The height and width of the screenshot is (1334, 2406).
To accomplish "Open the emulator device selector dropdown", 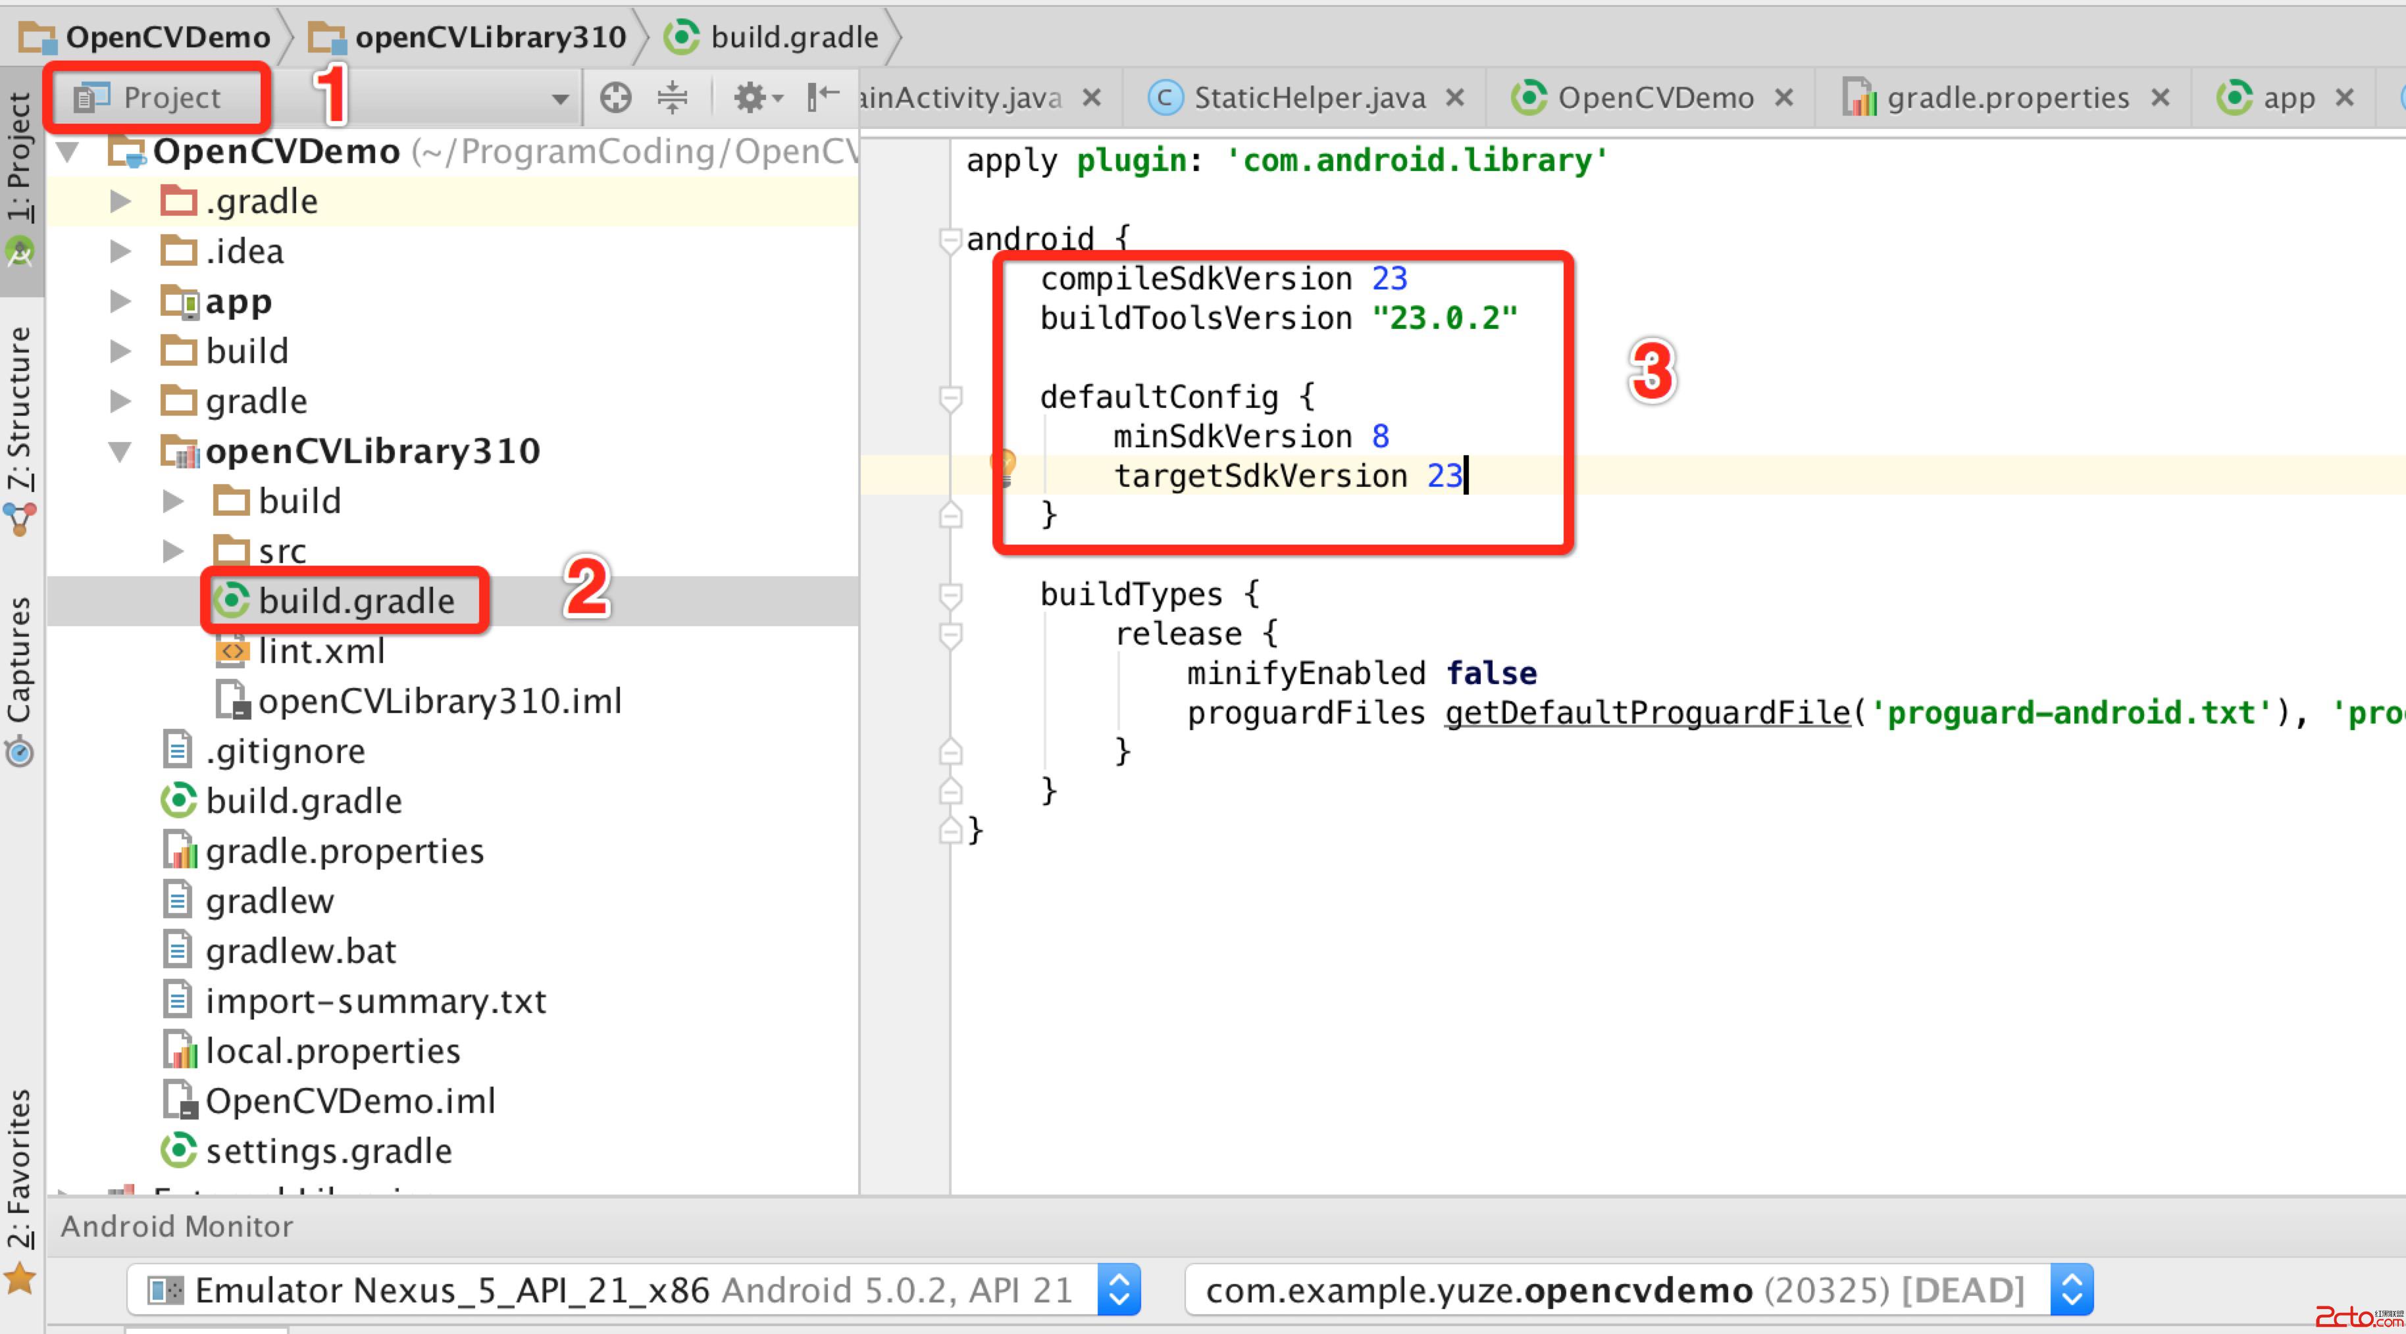I will coord(1119,1290).
